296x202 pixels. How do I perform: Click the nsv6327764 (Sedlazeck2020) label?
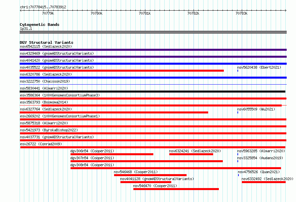point(46,109)
